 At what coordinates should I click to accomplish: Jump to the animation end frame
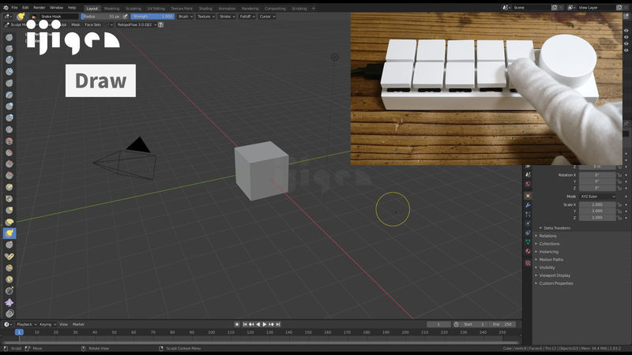pyautogui.click(x=278, y=324)
